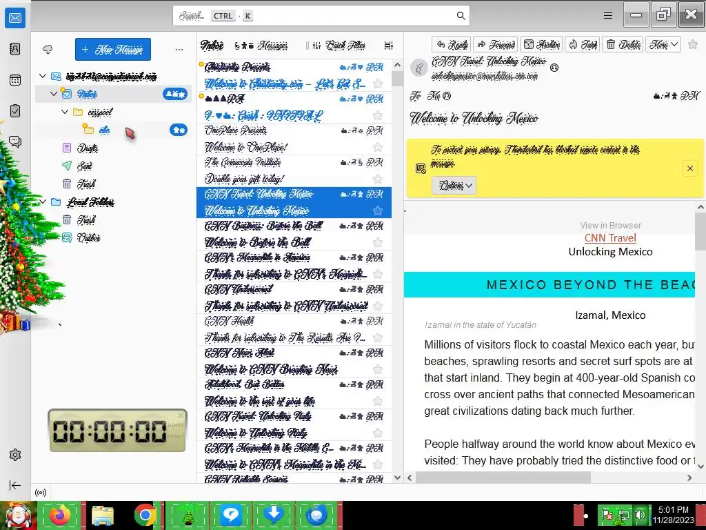Click the volume icon in system tray
The width and height of the screenshot is (706, 530).
tap(640, 515)
